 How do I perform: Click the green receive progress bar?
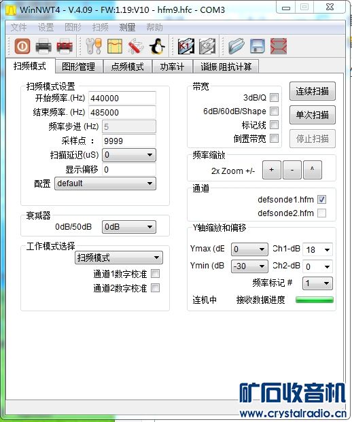(315, 300)
